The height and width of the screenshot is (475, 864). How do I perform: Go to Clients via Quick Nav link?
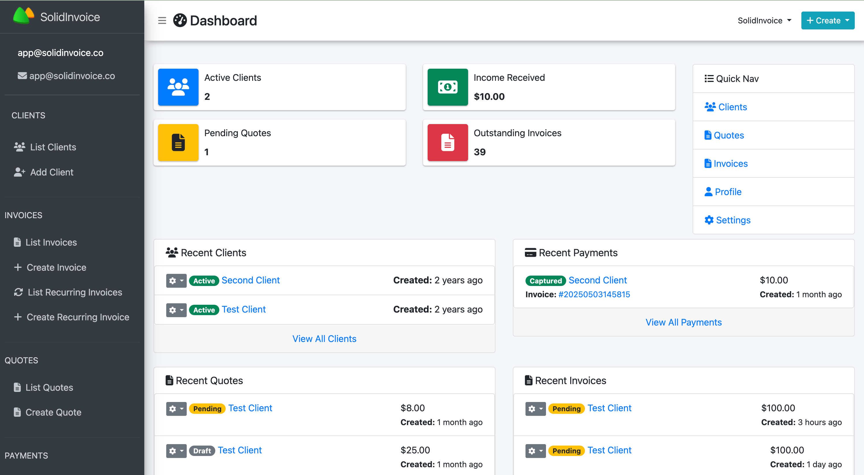click(x=732, y=107)
